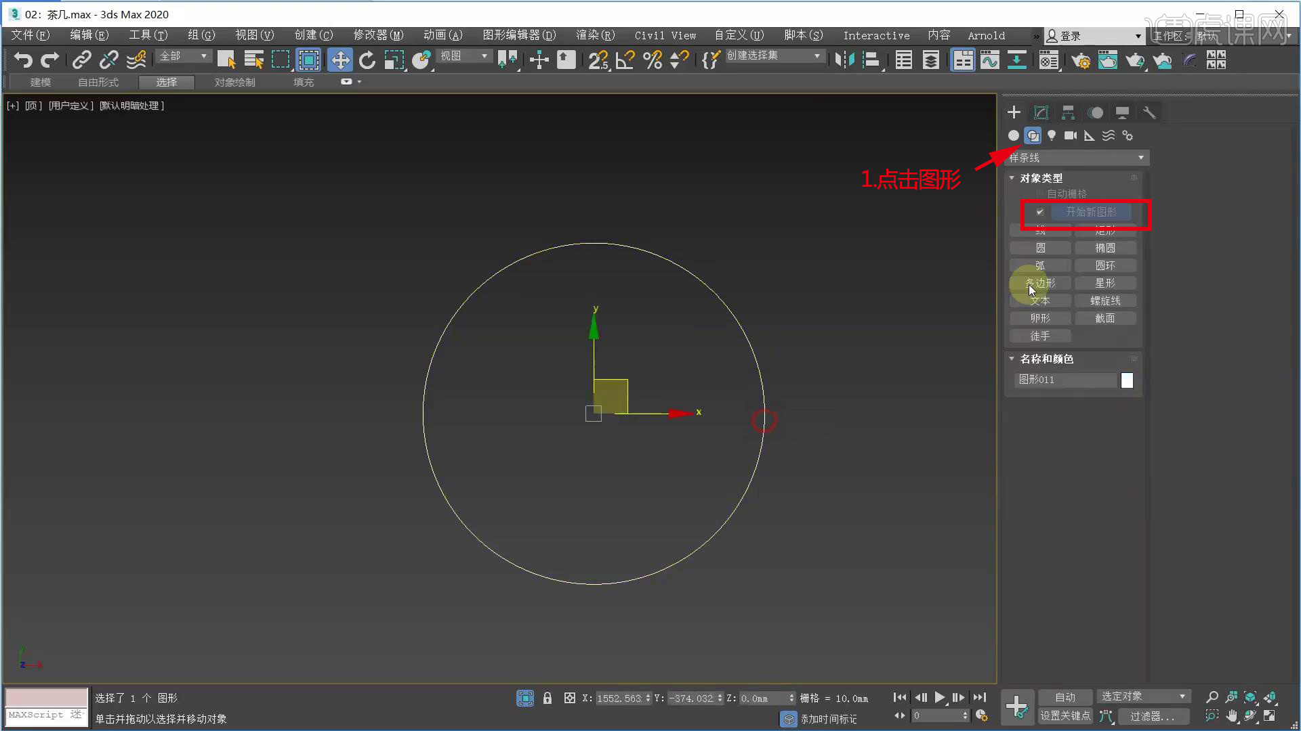Open Render Setup teapot icon
This screenshot has width=1301, height=731.
1081,60
